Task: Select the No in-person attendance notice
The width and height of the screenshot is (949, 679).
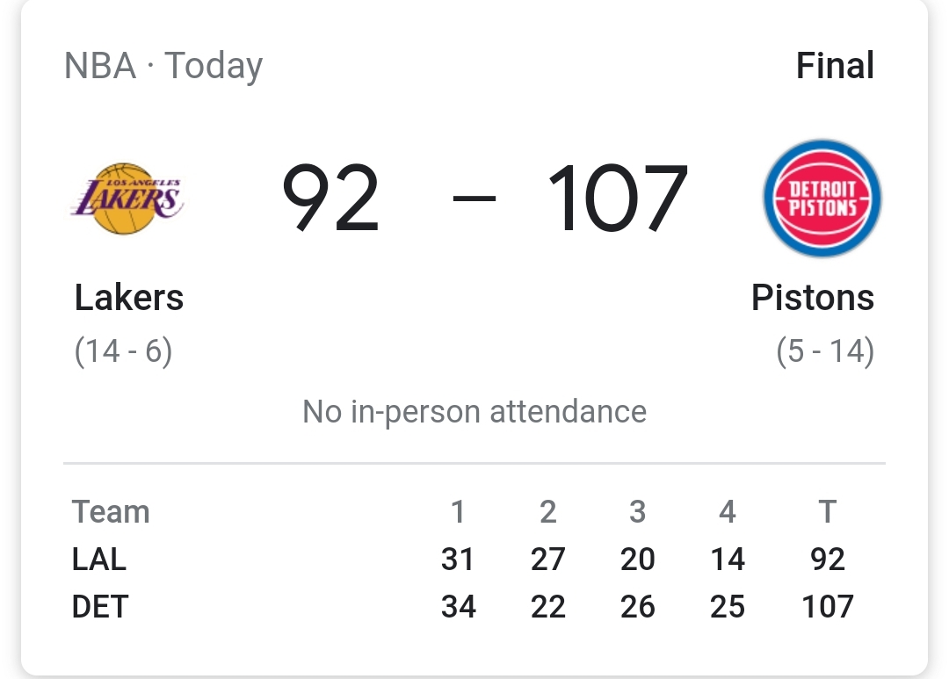Action: pos(474,411)
